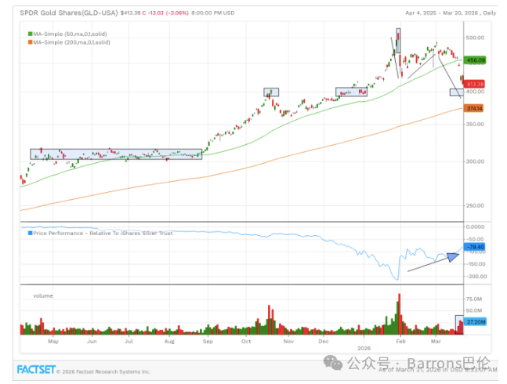Screen dimensions: 507x384
Task: Click the FACTSET logo
Action: [x=36, y=369]
